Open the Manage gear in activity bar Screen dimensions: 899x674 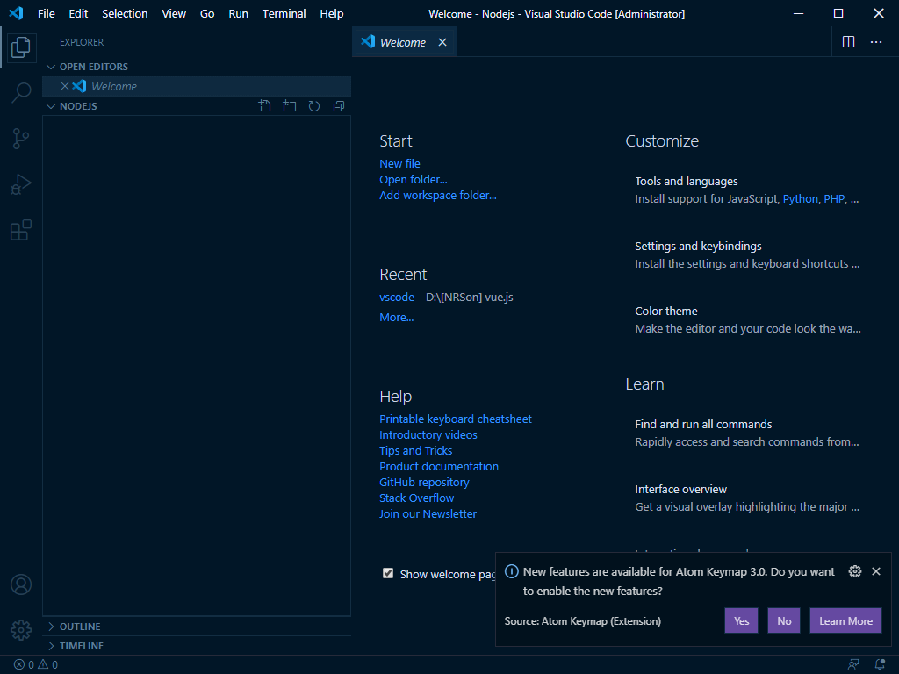click(x=21, y=629)
